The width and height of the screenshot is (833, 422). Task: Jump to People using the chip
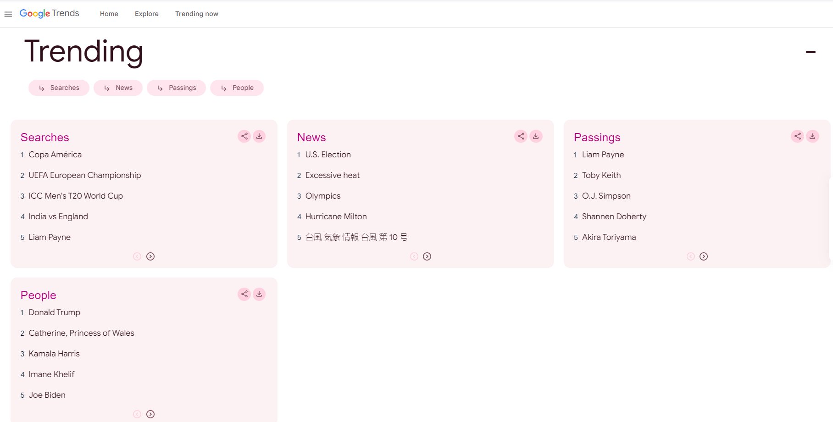coord(237,88)
